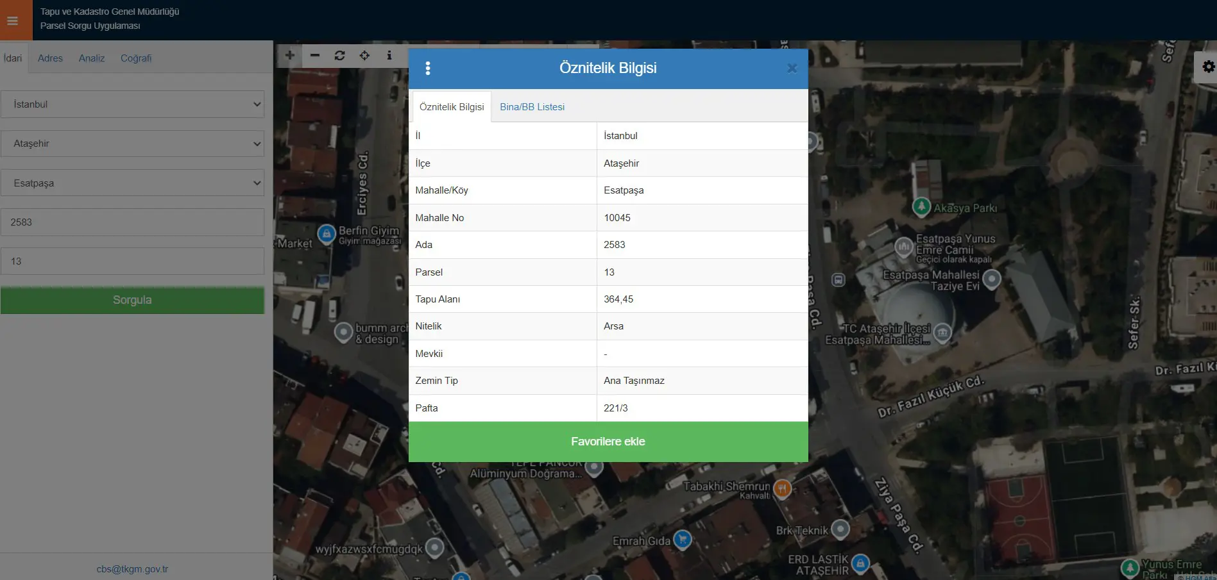Click the ERD LASTİK ATAŞEHİR marker

tap(860, 563)
